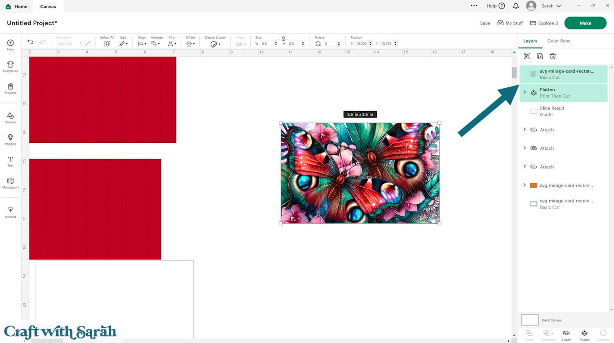Open the Images library
Viewport: 614px width, 343px height.
(10, 139)
